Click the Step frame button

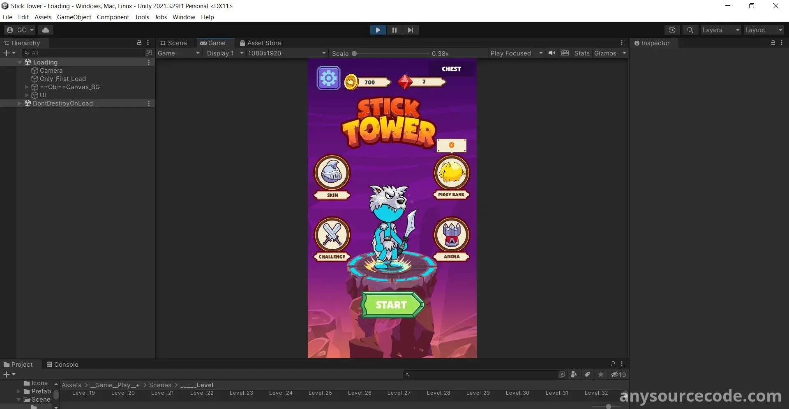click(x=410, y=30)
